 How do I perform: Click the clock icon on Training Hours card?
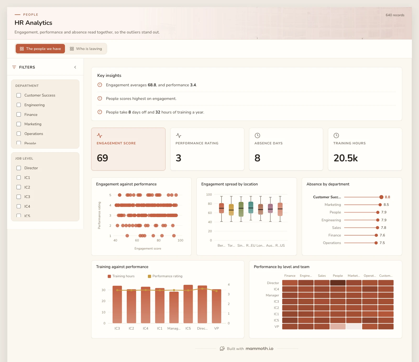click(336, 135)
